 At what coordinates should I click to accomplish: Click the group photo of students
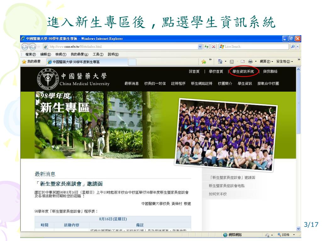[226, 135]
